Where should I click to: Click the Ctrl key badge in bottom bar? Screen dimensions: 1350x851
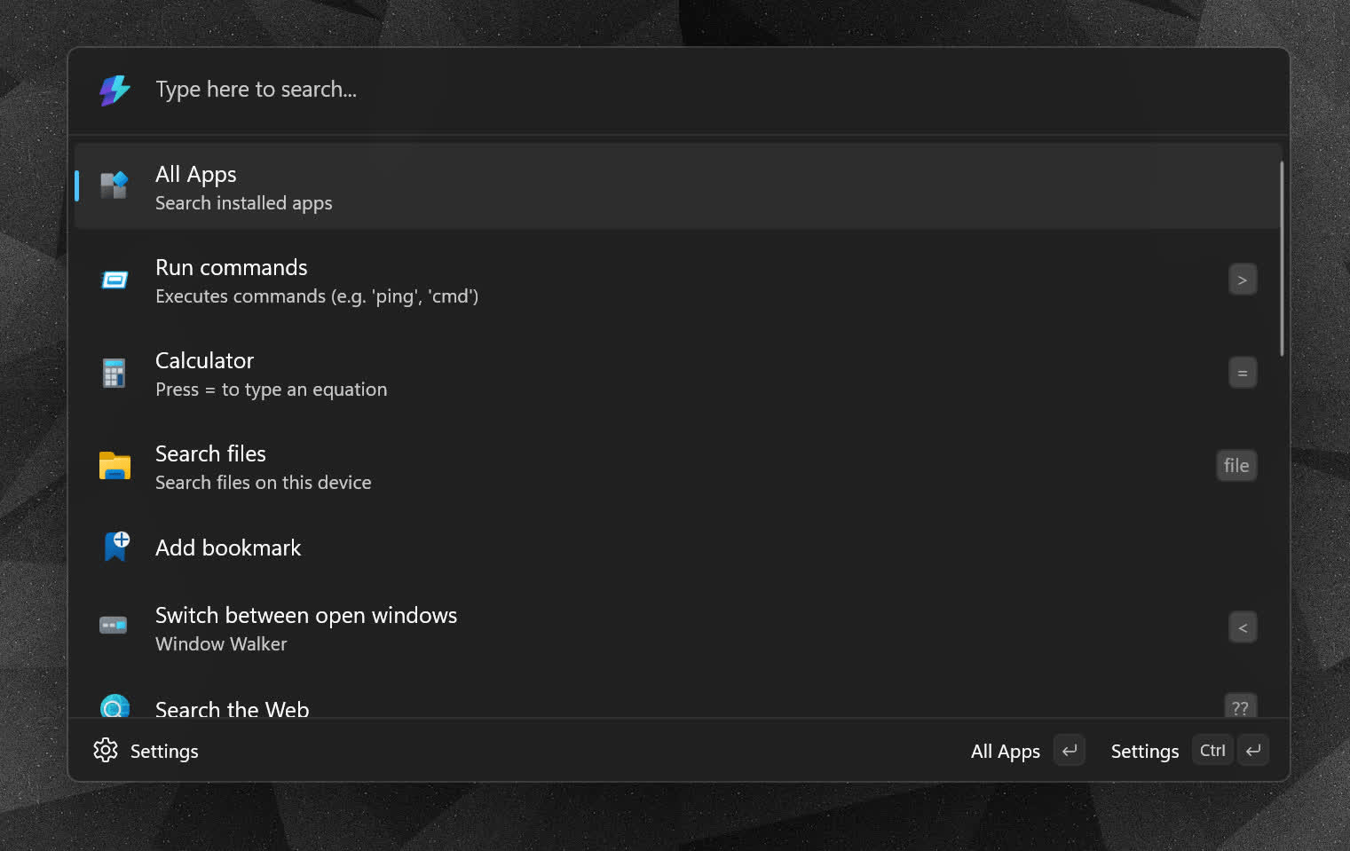click(1212, 750)
